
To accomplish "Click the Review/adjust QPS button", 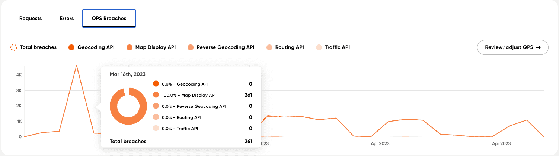I will 512,47.
